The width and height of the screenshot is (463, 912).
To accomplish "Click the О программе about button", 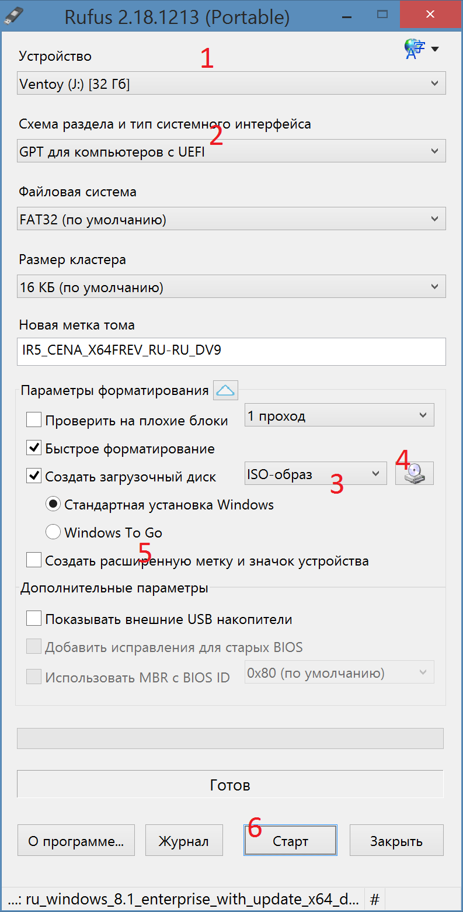I will [76, 841].
